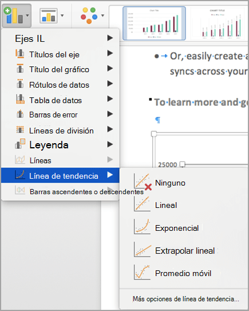The image size is (249, 311).
Task: Select the second chart style thumbnail
Action: point(218,23)
